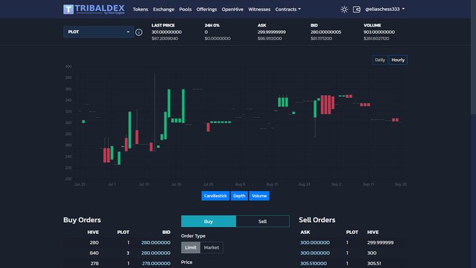Click the 305.510000 ask price
Viewport: 476px width, 268px height.
(x=314, y=263)
